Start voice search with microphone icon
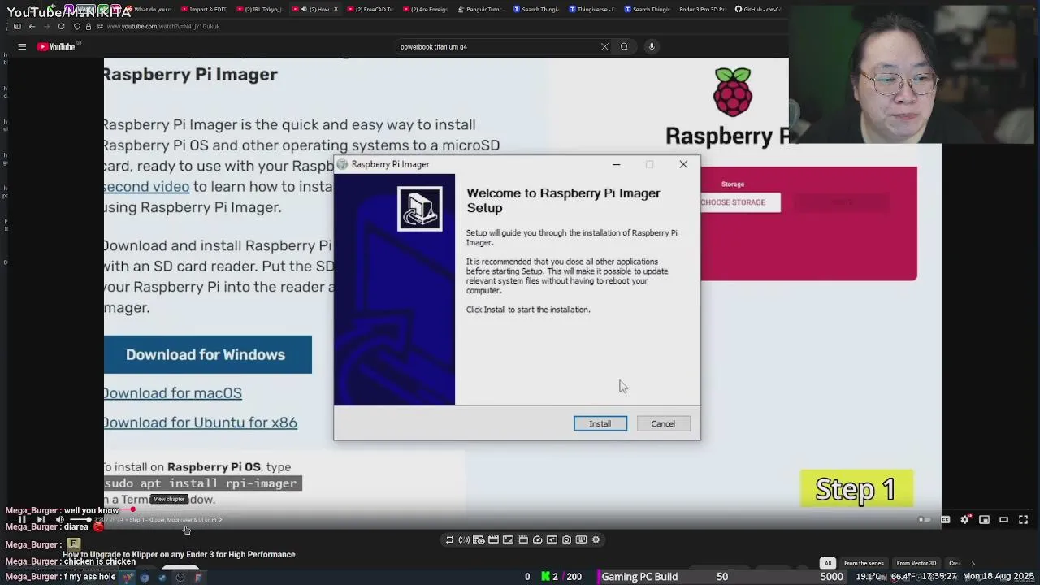 [652, 47]
